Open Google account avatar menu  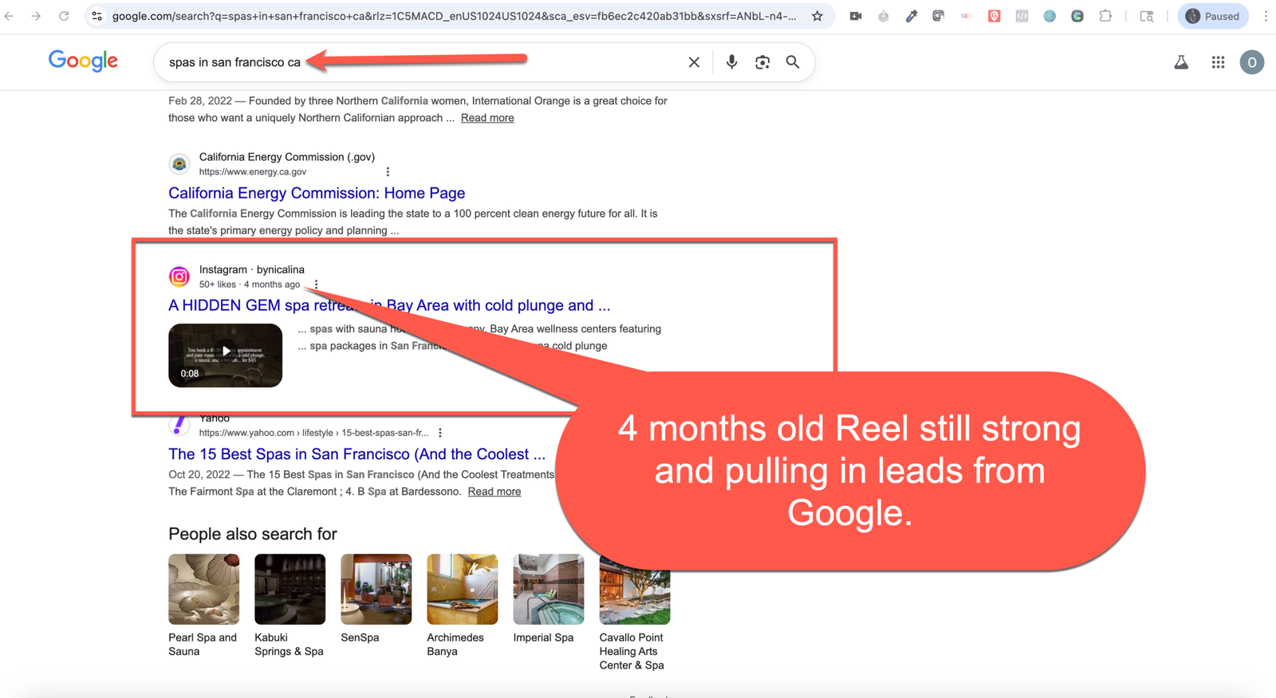pyautogui.click(x=1251, y=62)
